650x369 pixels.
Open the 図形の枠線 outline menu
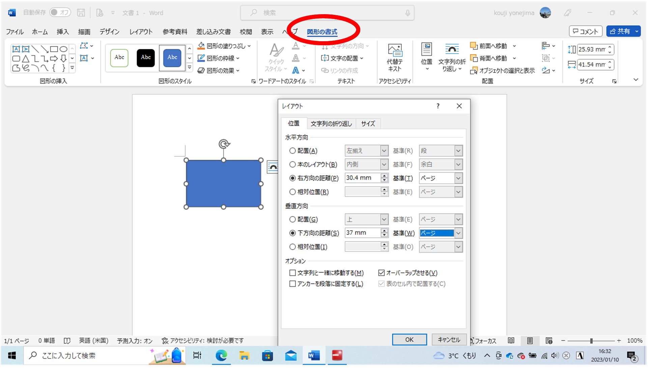219,58
